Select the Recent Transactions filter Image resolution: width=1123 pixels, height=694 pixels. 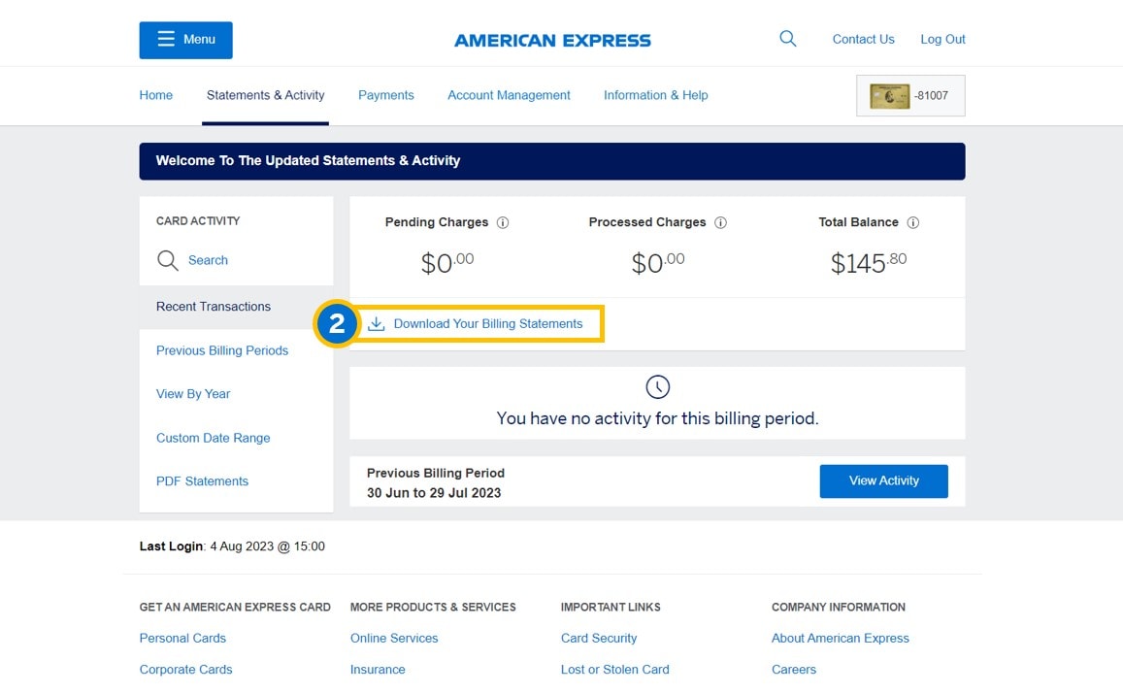click(x=213, y=307)
